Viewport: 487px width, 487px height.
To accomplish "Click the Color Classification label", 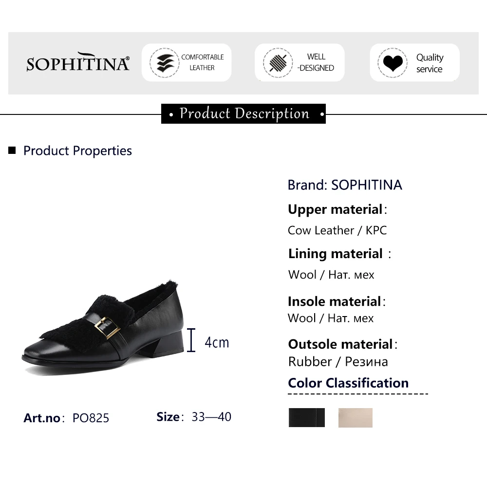I will [348, 383].
